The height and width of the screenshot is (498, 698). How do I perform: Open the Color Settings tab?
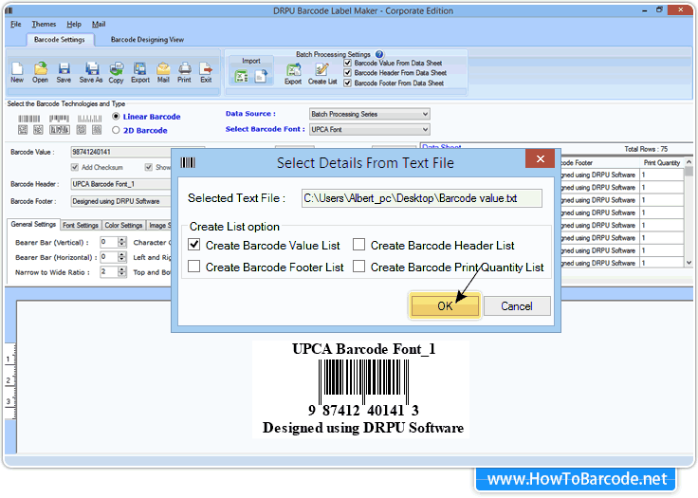(123, 226)
